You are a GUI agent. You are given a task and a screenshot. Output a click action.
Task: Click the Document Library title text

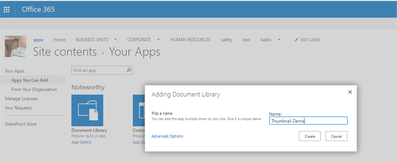click(89, 130)
